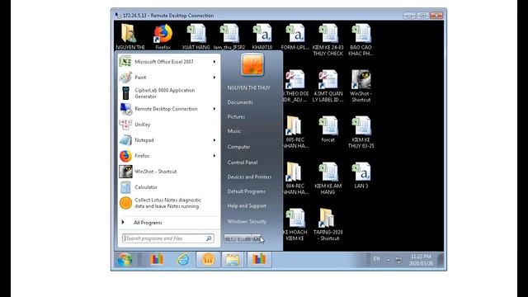Open arrow menu beside Log off button
The width and height of the screenshot is (528, 297).
257,238
